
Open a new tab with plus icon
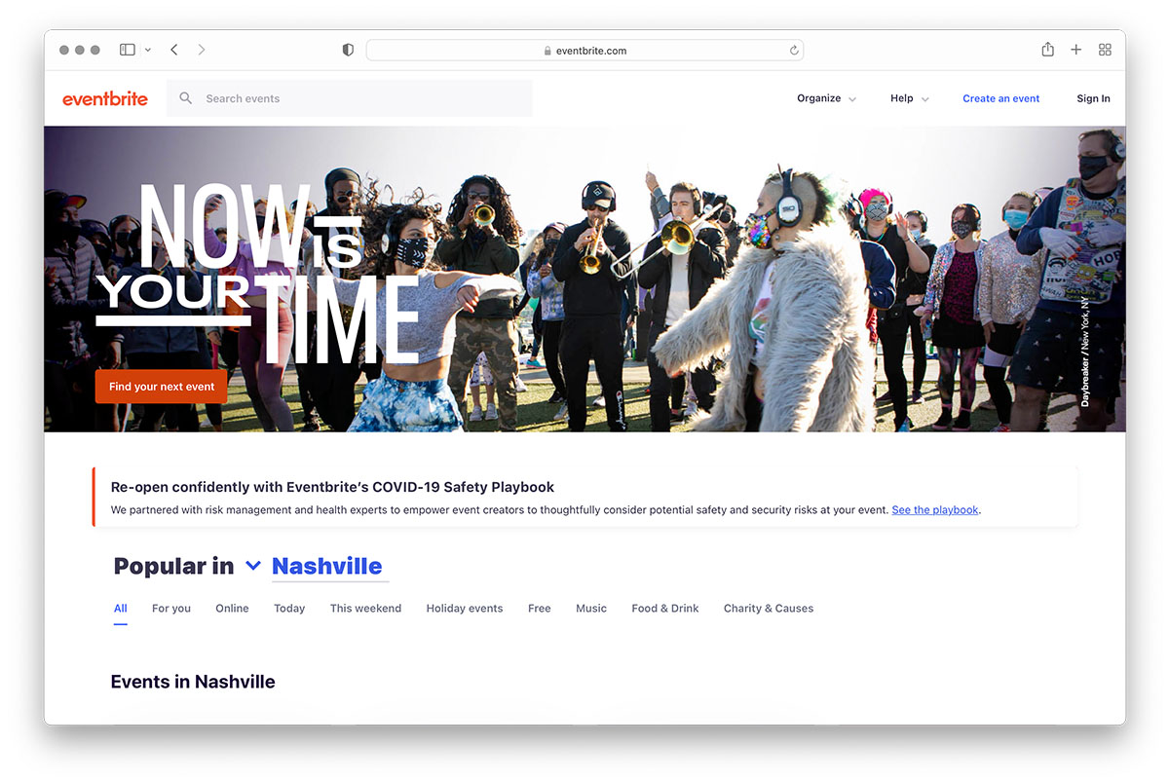tap(1076, 50)
